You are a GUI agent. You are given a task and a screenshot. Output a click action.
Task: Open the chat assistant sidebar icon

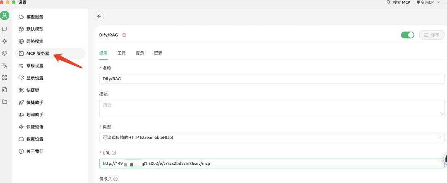pos(5,29)
